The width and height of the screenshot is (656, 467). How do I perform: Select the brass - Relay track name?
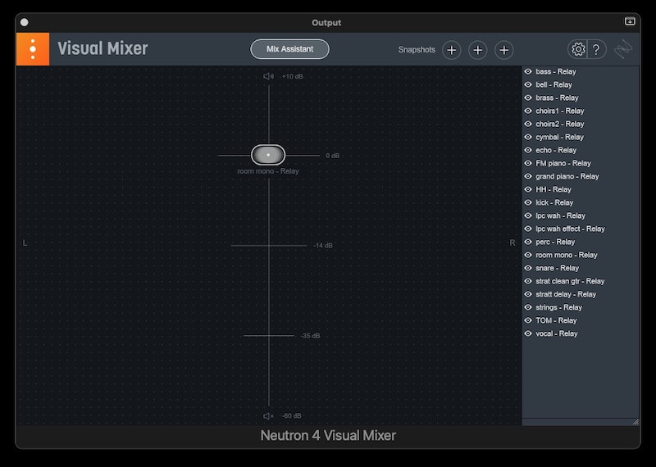558,97
